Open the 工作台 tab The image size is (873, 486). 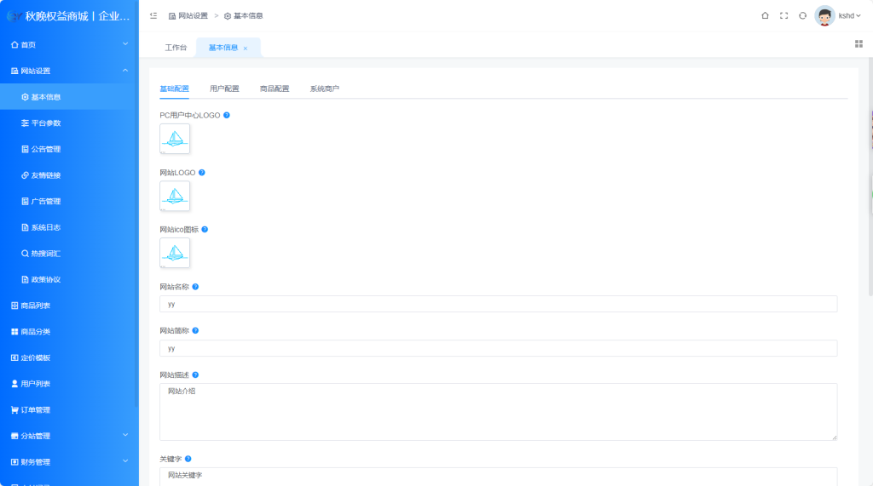pos(176,48)
